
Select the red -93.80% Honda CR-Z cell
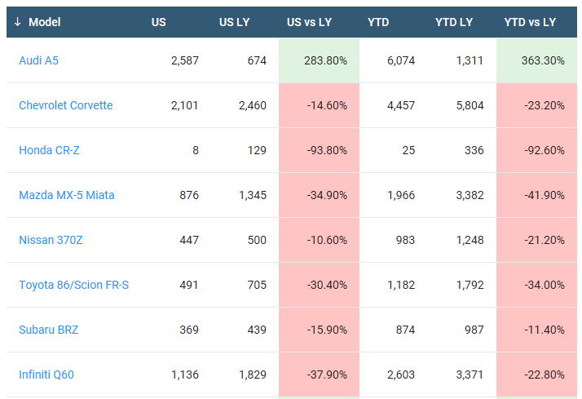coord(319,150)
